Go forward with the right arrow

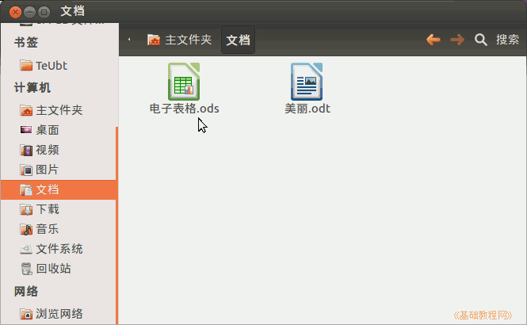[456, 40]
